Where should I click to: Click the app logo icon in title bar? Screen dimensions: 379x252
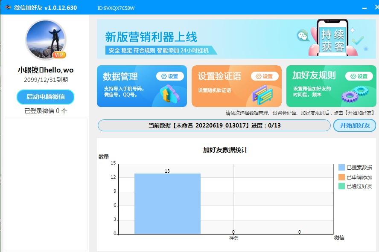pyautogui.click(x=8, y=7)
